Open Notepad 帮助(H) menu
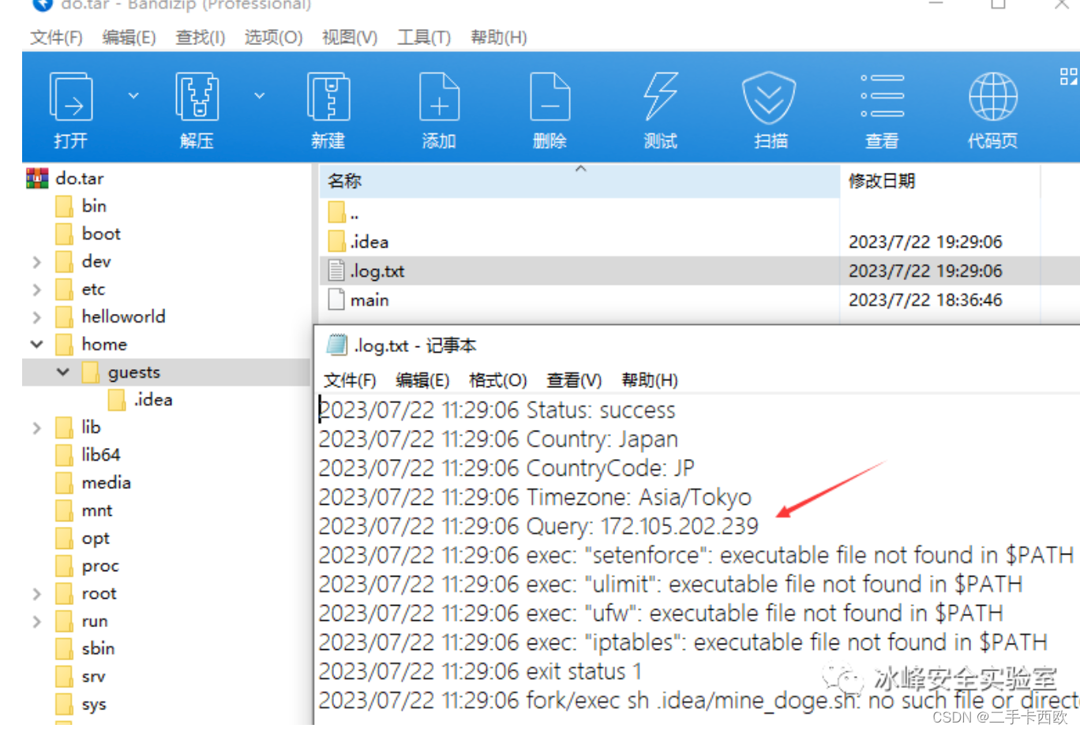Screen dimensions: 1080x732 point(650,380)
